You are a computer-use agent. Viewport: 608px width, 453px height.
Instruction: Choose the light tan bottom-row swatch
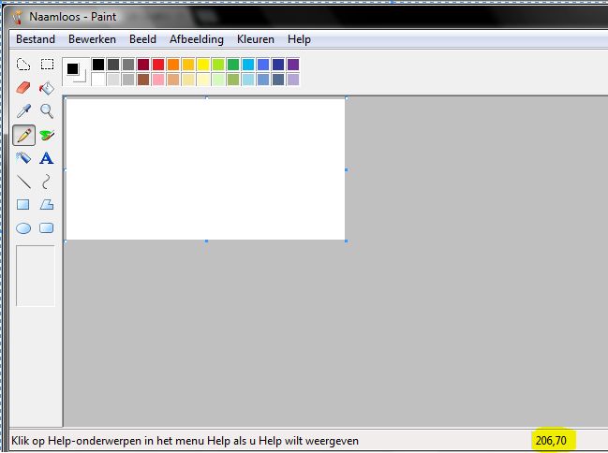173,80
